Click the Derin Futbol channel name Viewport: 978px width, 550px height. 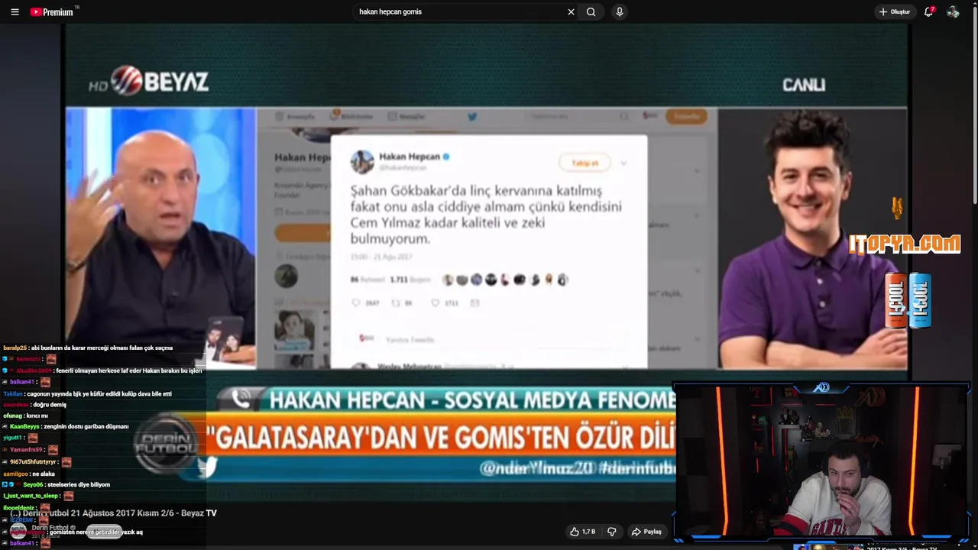tap(50, 528)
